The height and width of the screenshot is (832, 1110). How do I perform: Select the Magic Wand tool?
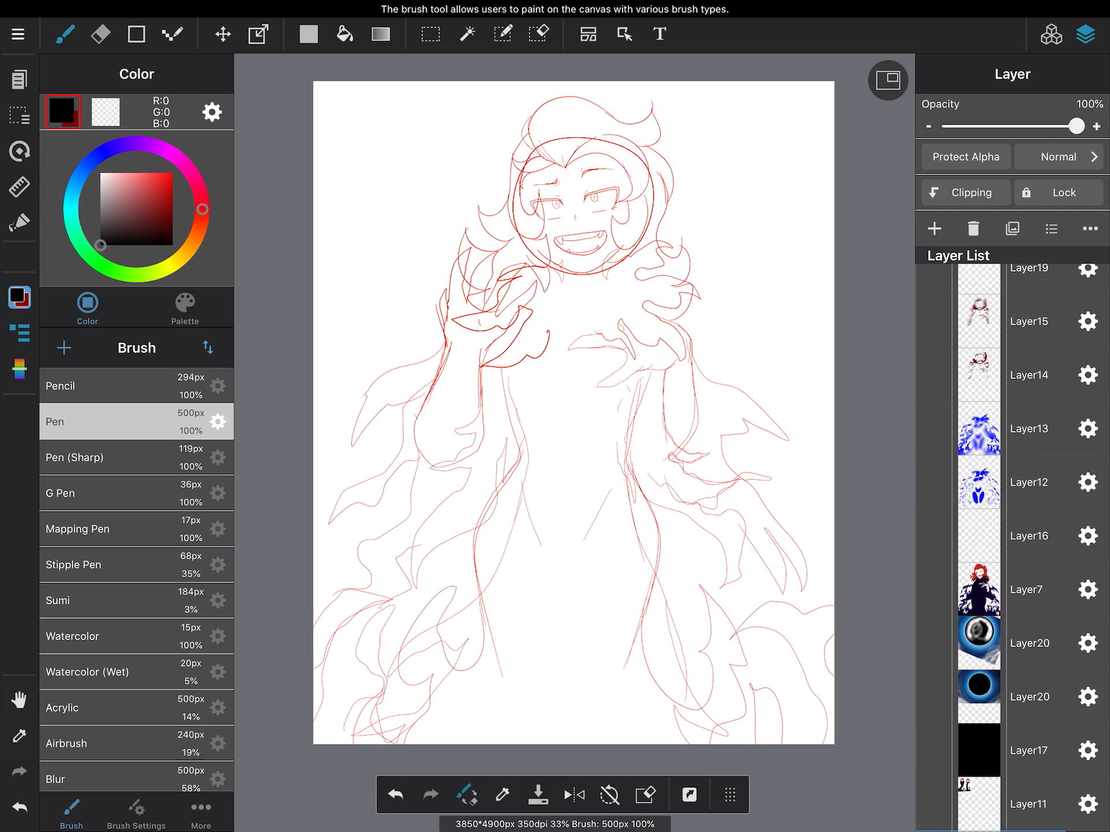pos(467,34)
